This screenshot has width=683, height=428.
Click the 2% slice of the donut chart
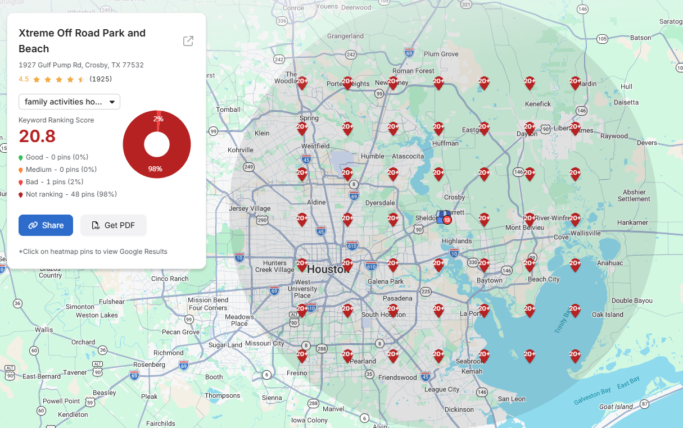(159, 119)
